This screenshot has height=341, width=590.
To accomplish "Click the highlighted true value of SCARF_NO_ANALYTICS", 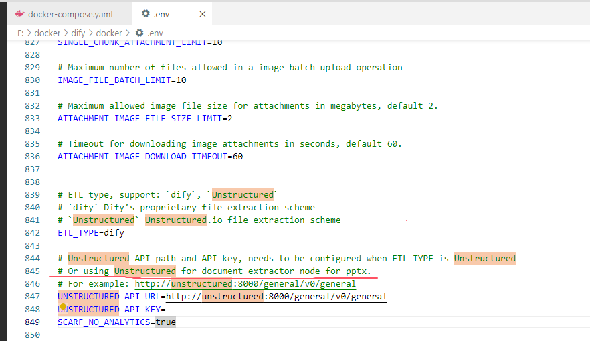I will [x=165, y=322].
